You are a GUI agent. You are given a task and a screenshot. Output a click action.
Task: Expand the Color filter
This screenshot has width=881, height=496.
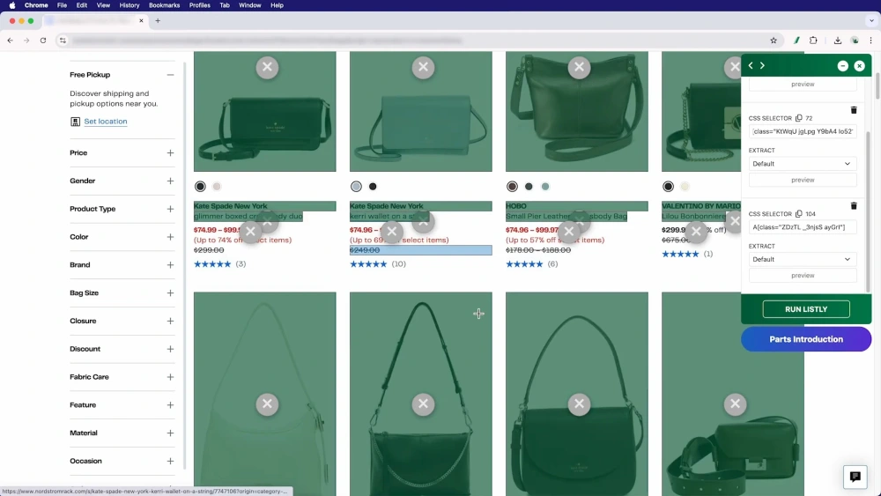[170, 237]
